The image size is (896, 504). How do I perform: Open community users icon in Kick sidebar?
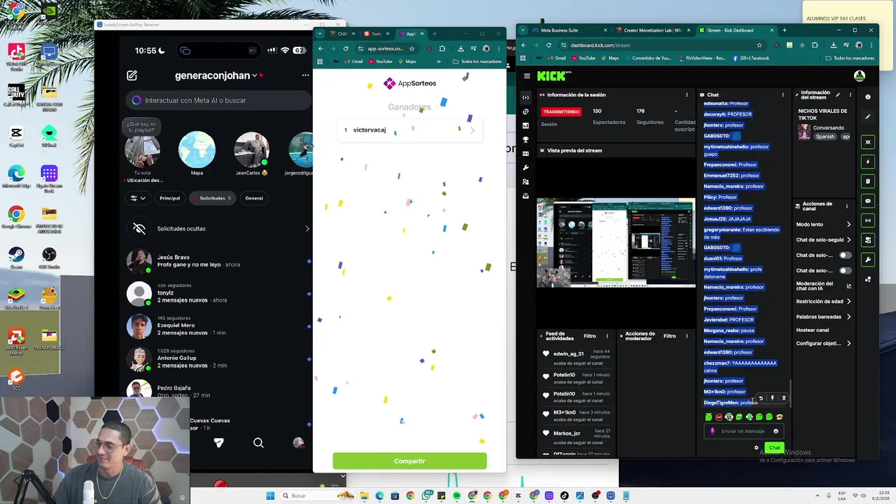click(526, 181)
